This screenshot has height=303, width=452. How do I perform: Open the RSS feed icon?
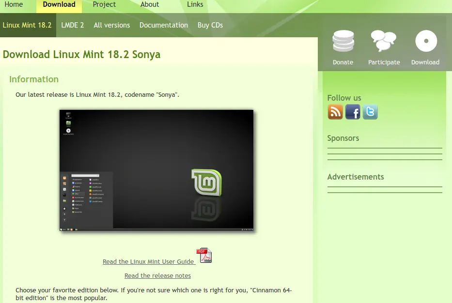[335, 112]
